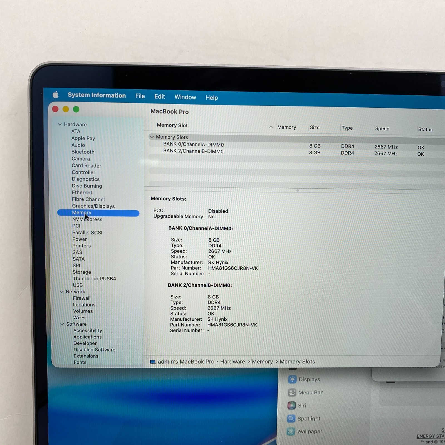Viewport: 445px width, 445px height.
Task: Open the Edit menu
Action: [160, 97]
